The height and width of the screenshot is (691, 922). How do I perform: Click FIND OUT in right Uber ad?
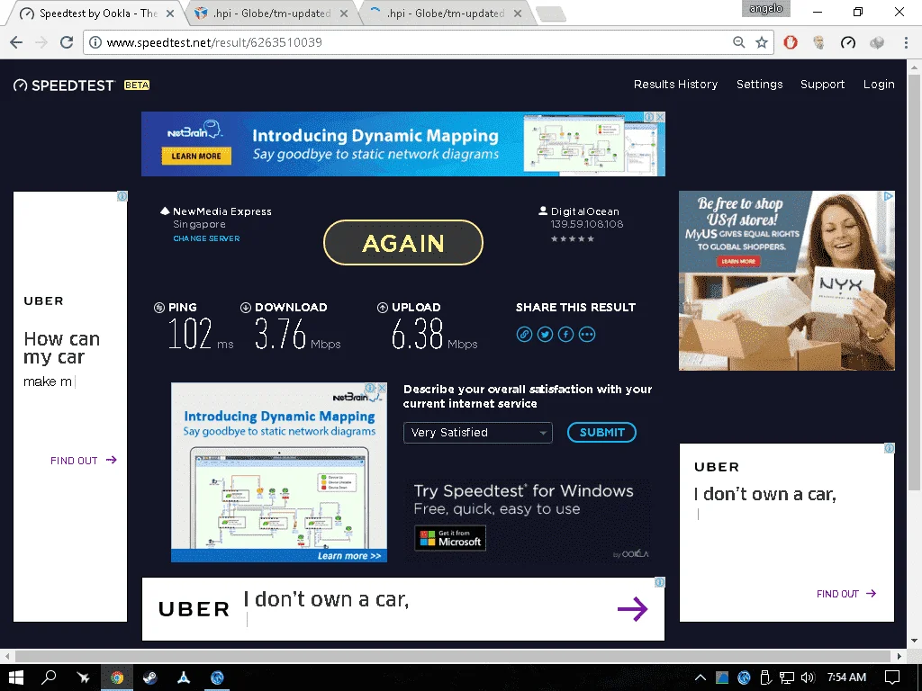click(846, 594)
